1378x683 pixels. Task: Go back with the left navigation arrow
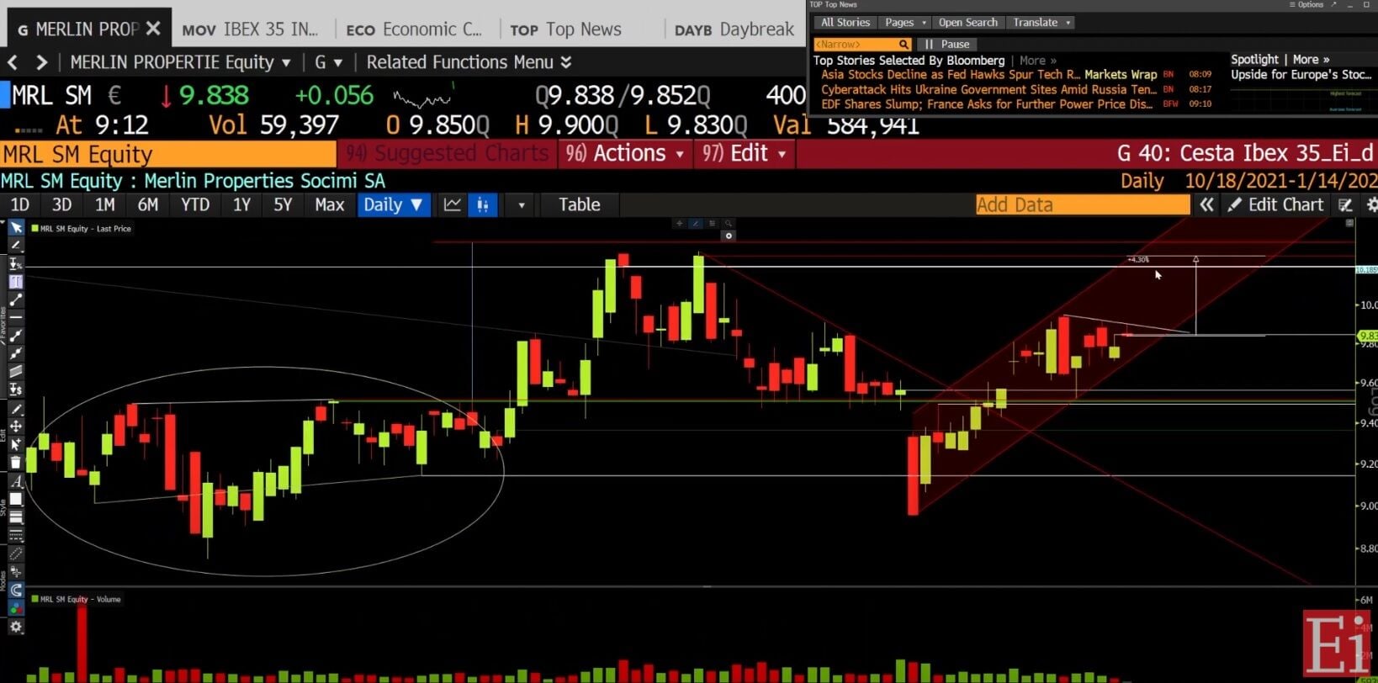13,62
